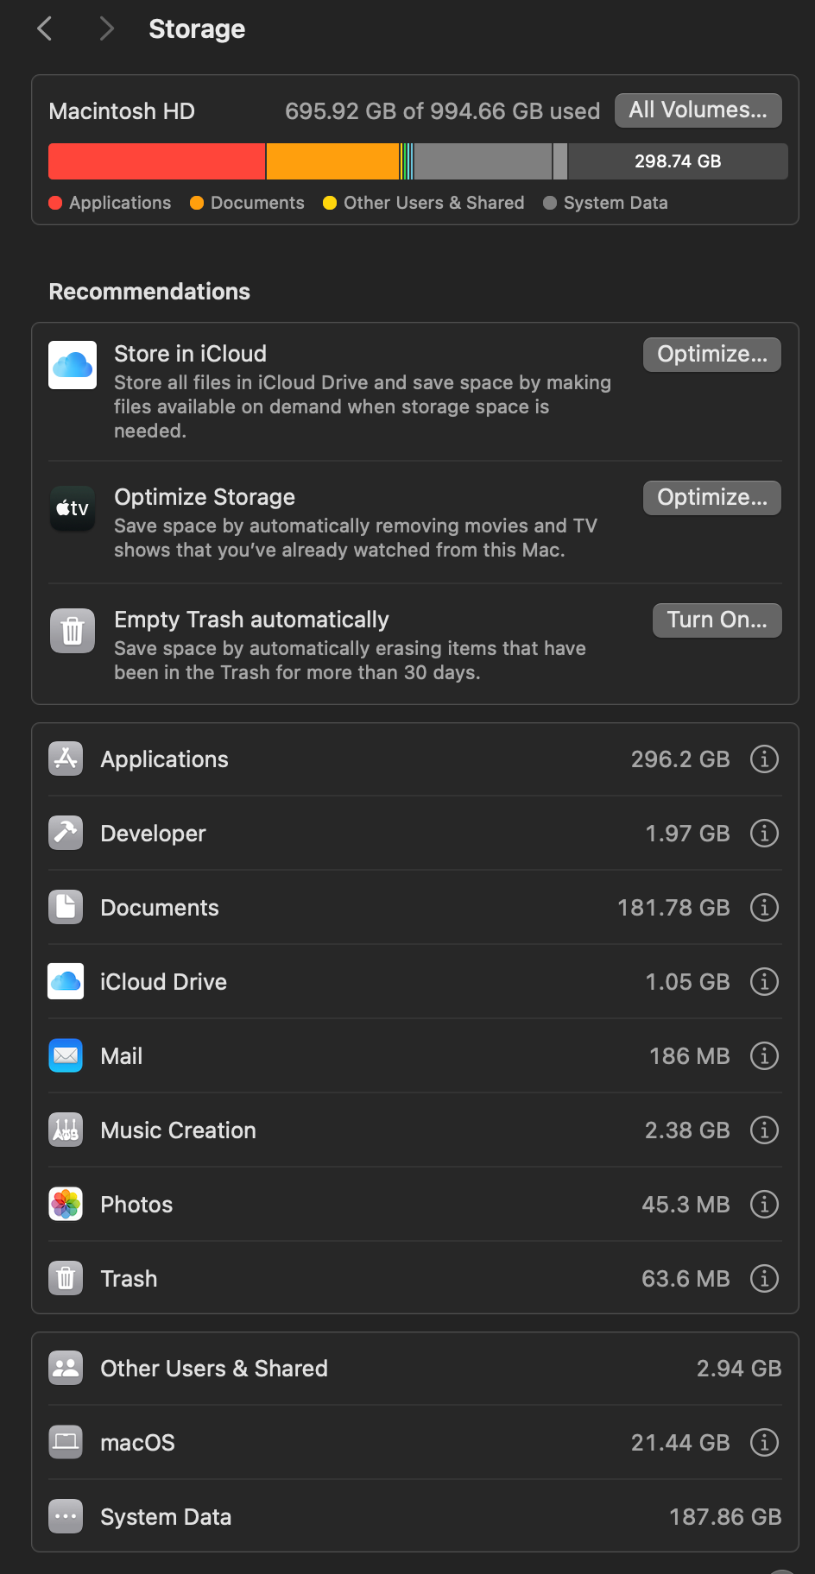
Task: Select the Music Creation row label
Action: [x=178, y=1130]
